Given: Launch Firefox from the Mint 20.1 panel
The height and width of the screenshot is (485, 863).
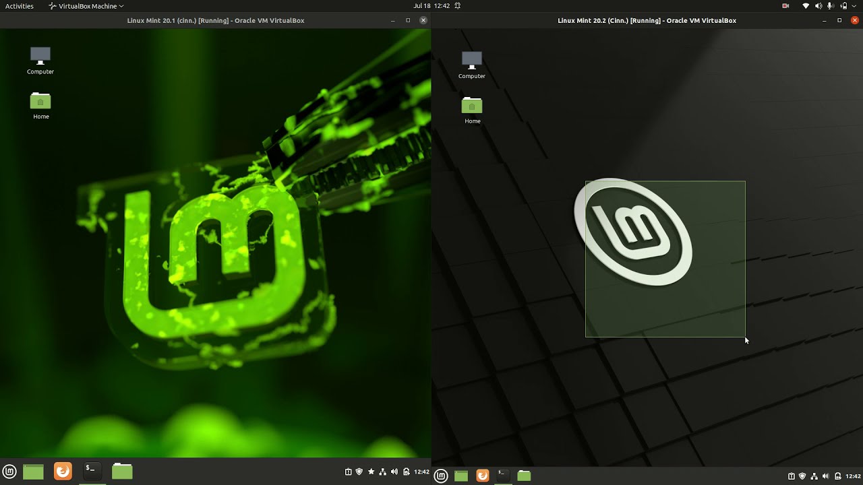Looking at the screenshot, I should [63, 472].
